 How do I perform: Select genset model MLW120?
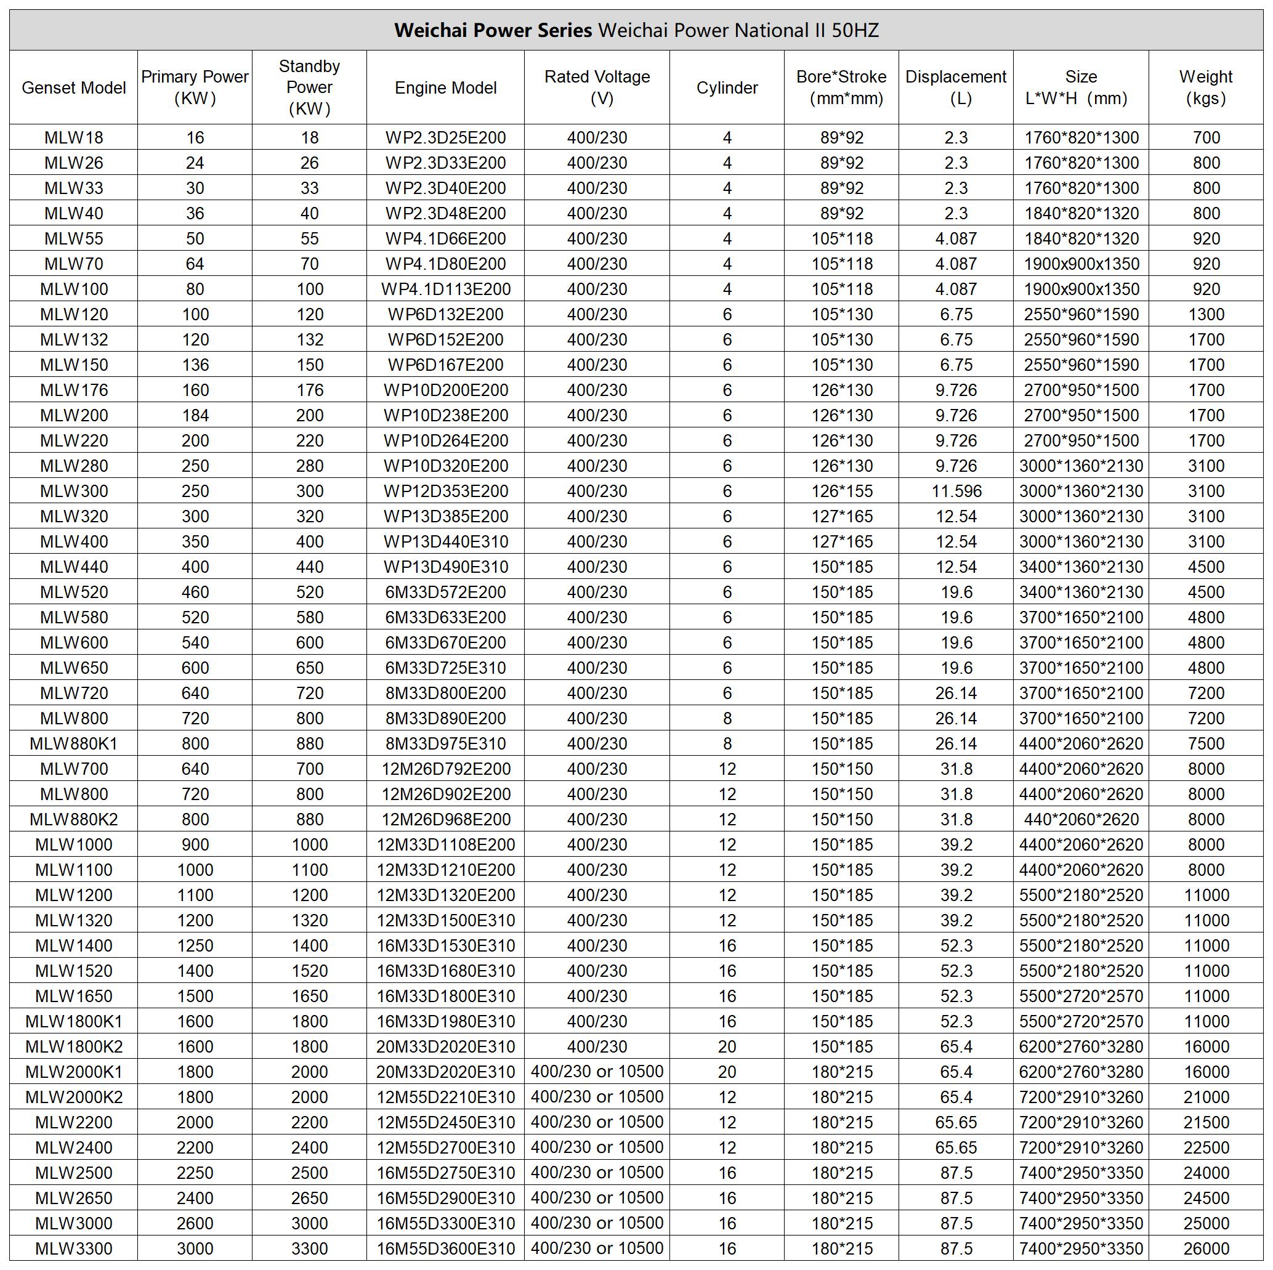[74, 314]
